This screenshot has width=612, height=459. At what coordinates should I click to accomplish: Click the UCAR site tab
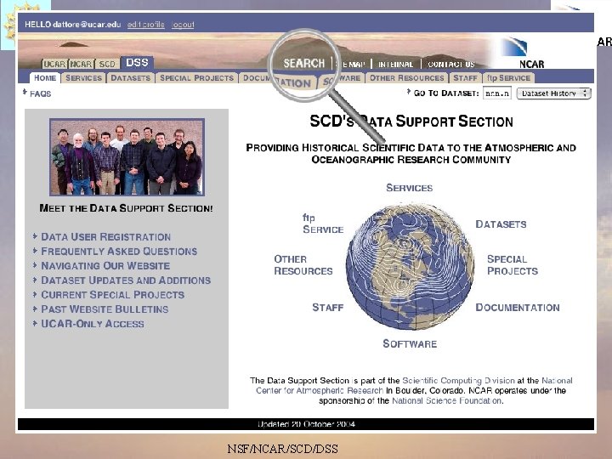click(54, 64)
